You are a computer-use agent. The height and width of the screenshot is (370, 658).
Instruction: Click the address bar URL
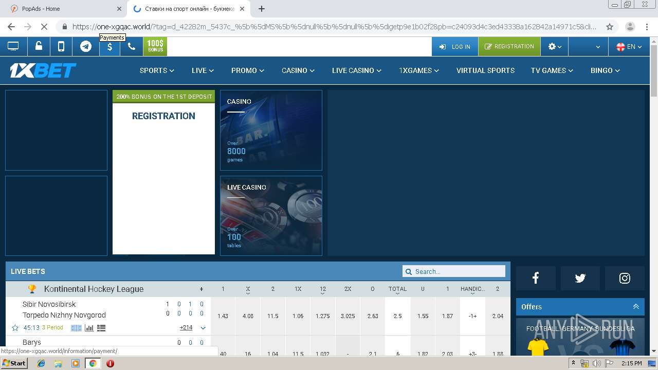[334, 27]
